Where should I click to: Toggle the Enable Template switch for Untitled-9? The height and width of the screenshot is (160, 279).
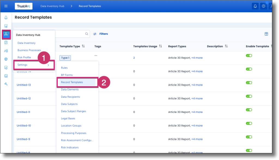click(x=249, y=137)
